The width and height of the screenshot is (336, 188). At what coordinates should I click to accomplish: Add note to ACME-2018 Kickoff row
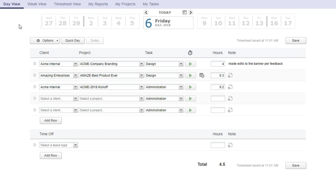[x=230, y=87]
